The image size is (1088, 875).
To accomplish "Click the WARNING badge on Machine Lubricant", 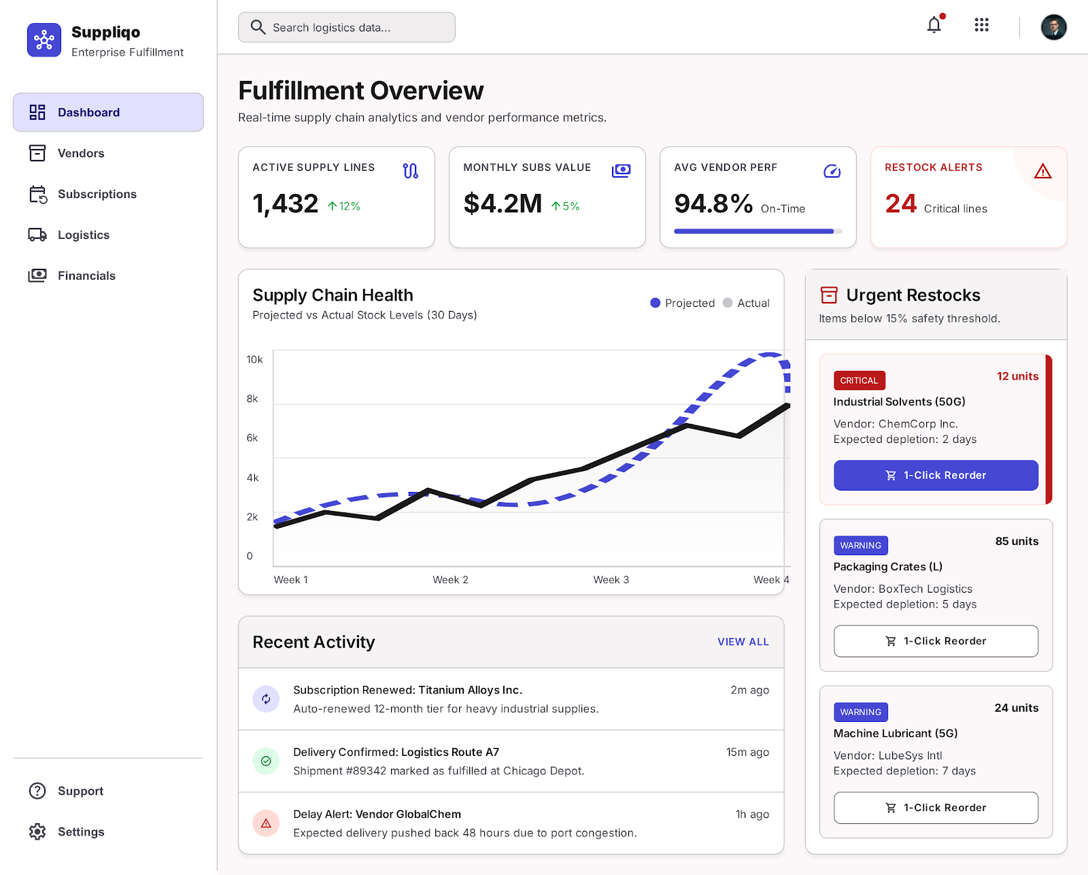I will 861,712.
